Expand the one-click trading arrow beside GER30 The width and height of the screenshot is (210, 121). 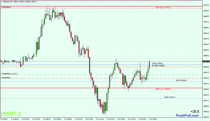tap(1, 2)
